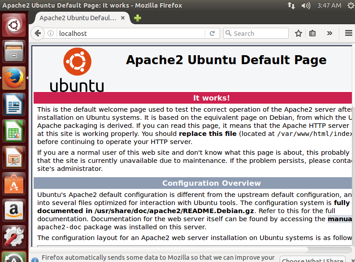Click the Configuration Overview section header
This screenshot has height=262, width=355.
pyautogui.click(x=212, y=183)
